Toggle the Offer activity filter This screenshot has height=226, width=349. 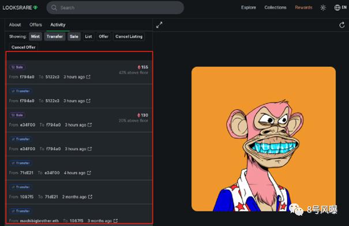coord(103,36)
